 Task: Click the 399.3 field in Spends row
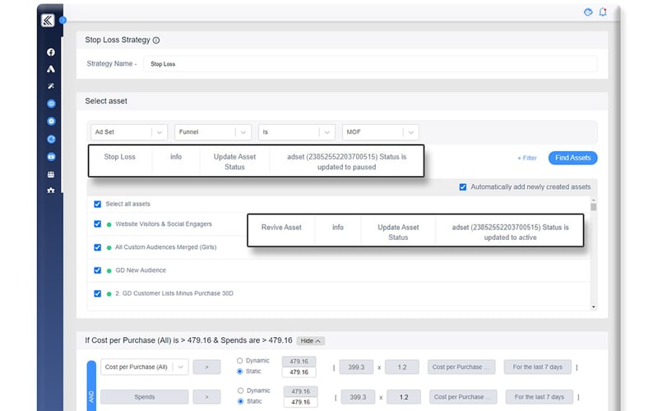click(x=358, y=397)
